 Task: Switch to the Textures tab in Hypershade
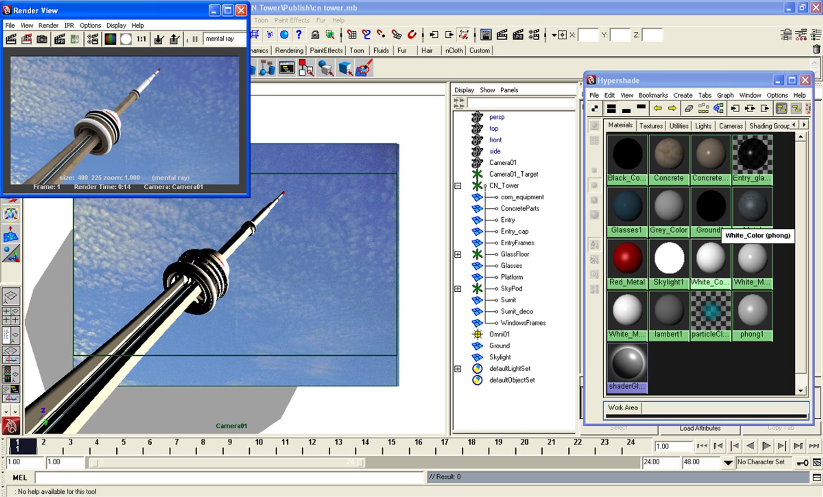point(651,126)
